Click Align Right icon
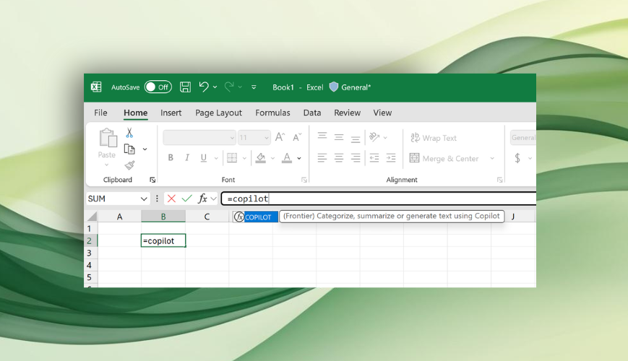 (x=356, y=157)
